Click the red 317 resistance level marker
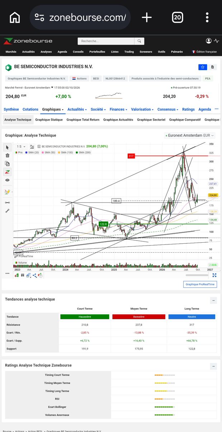 tap(131, 156)
